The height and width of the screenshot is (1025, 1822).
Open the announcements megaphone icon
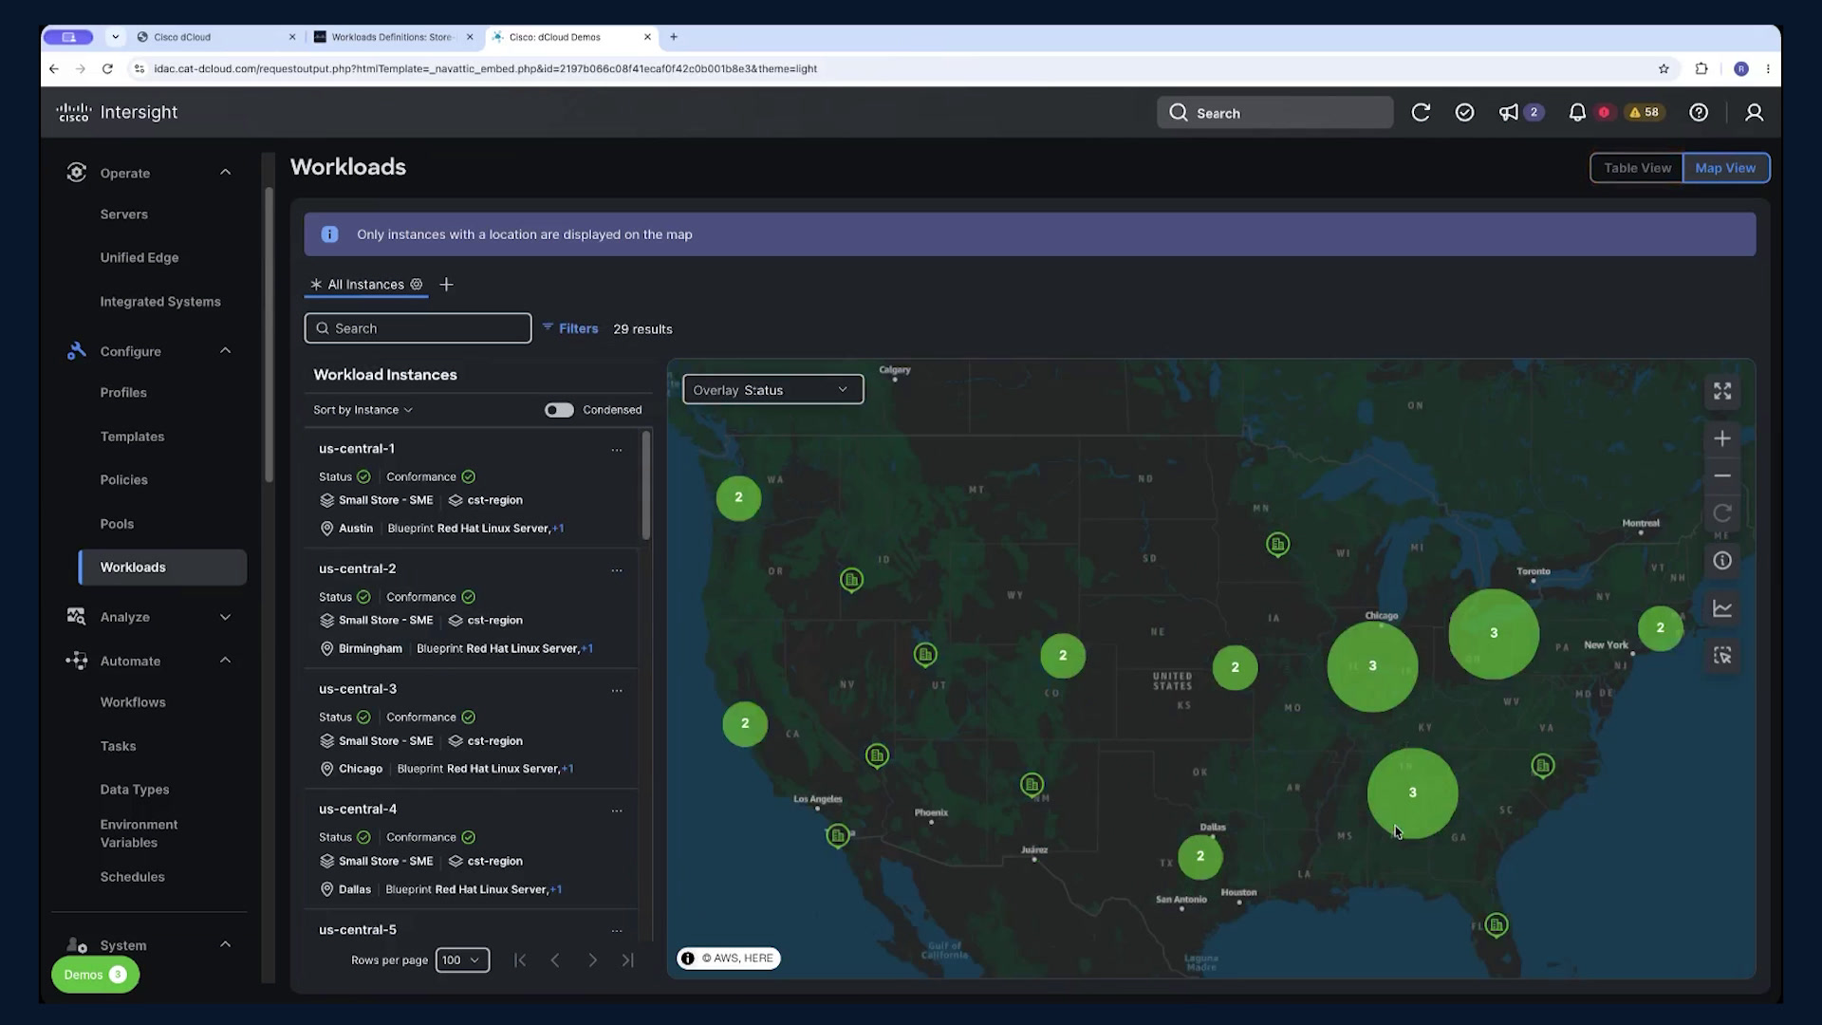coord(1508,112)
